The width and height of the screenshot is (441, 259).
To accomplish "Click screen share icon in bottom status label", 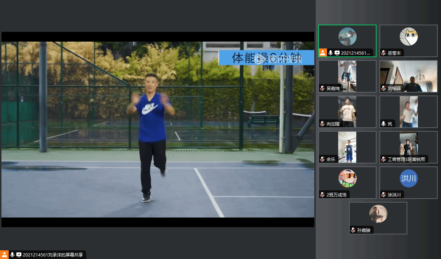I will pyautogui.click(x=19, y=255).
